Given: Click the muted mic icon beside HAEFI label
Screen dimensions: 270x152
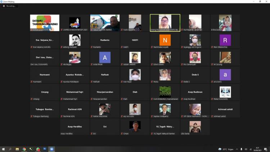Looking at the screenshot, I should tap(122, 47).
